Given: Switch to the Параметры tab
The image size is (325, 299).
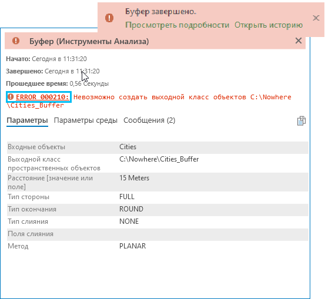Looking at the screenshot, I should click(27, 120).
